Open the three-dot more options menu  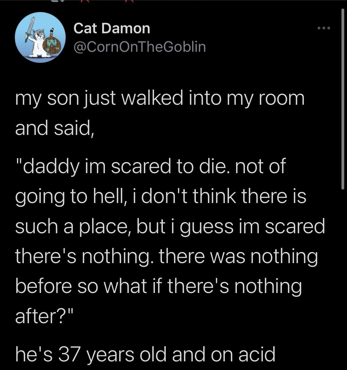(x=324, y=28)
